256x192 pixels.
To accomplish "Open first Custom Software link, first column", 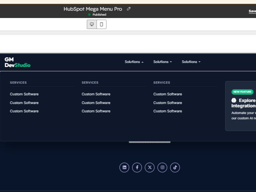I will (24, 94).
